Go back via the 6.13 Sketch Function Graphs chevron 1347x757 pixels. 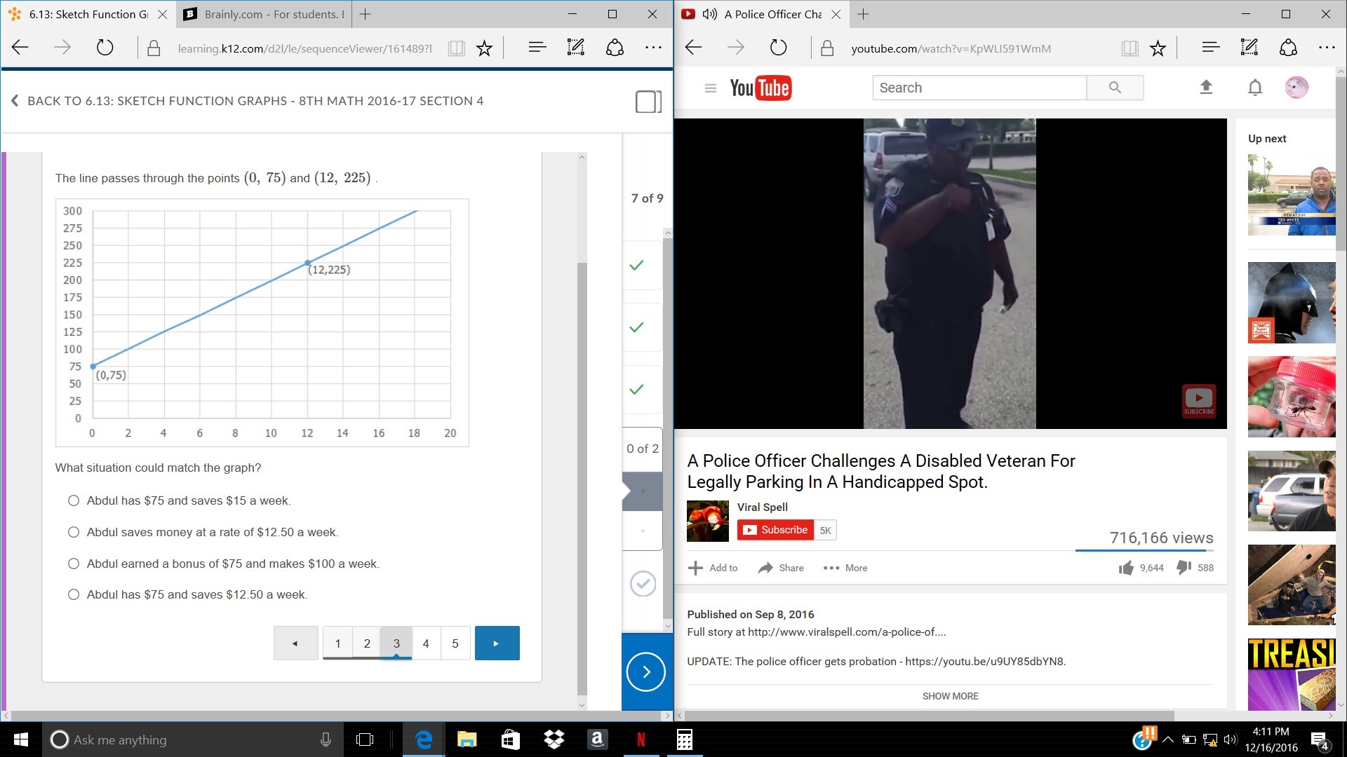click(15, 101)
